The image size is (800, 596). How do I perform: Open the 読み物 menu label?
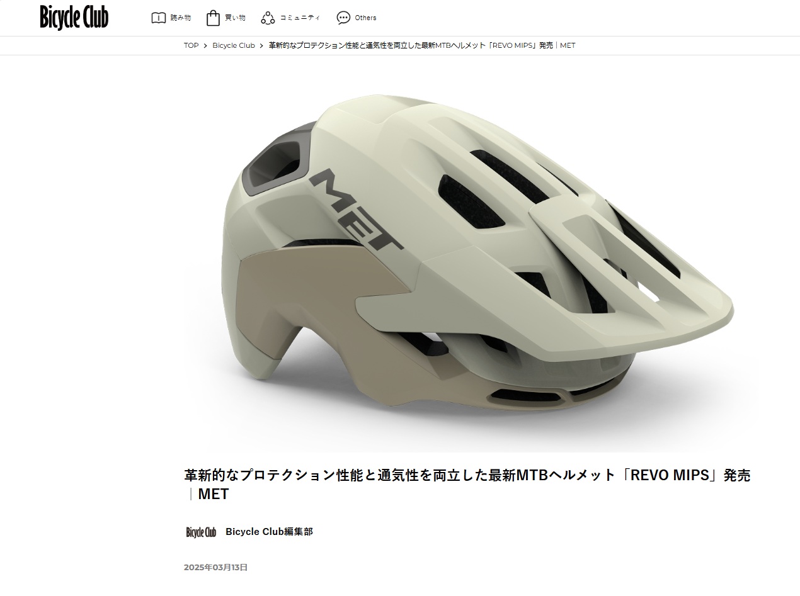coord(181,18)
